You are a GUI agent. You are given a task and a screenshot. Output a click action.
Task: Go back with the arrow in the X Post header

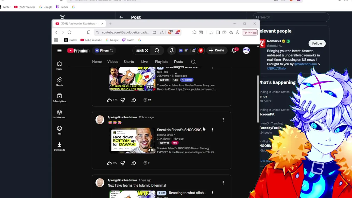tap(121, 17)
